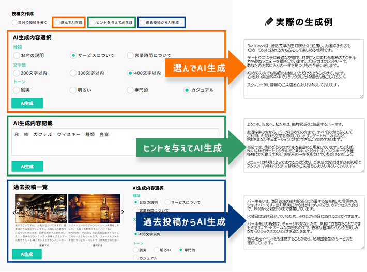Pick the 過去投稿からAI生成 mode radio

(x=142, y=22)
